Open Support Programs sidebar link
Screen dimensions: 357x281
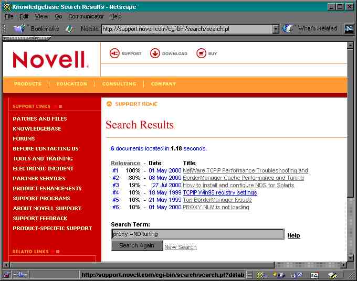pyautogui.click(x=41, y=199)
